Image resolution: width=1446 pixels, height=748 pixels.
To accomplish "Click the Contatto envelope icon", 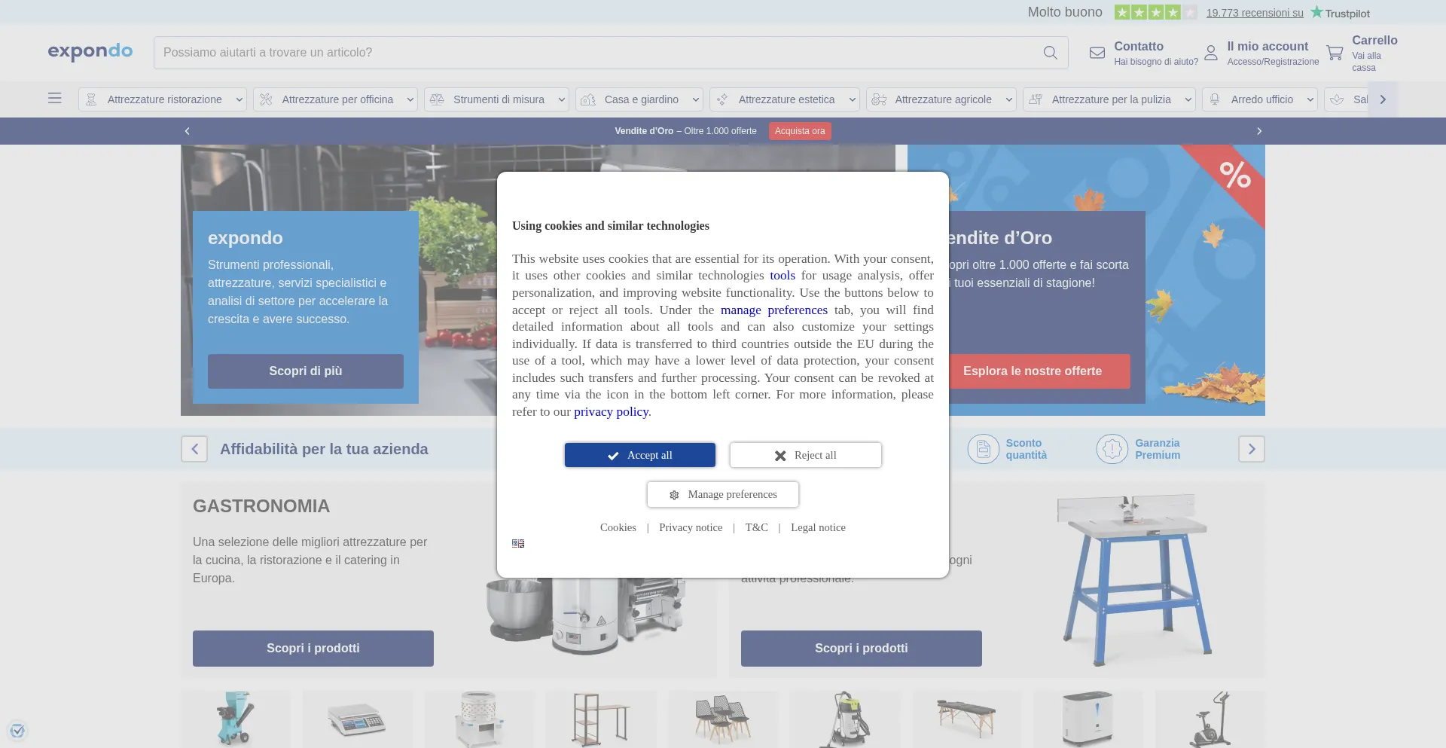I will (1097, 53).
